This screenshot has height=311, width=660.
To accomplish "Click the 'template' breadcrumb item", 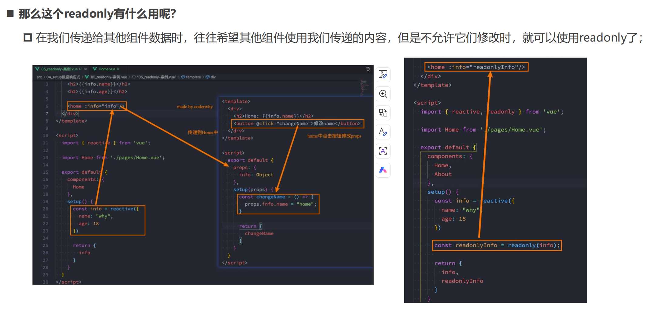I will [191, 77].
